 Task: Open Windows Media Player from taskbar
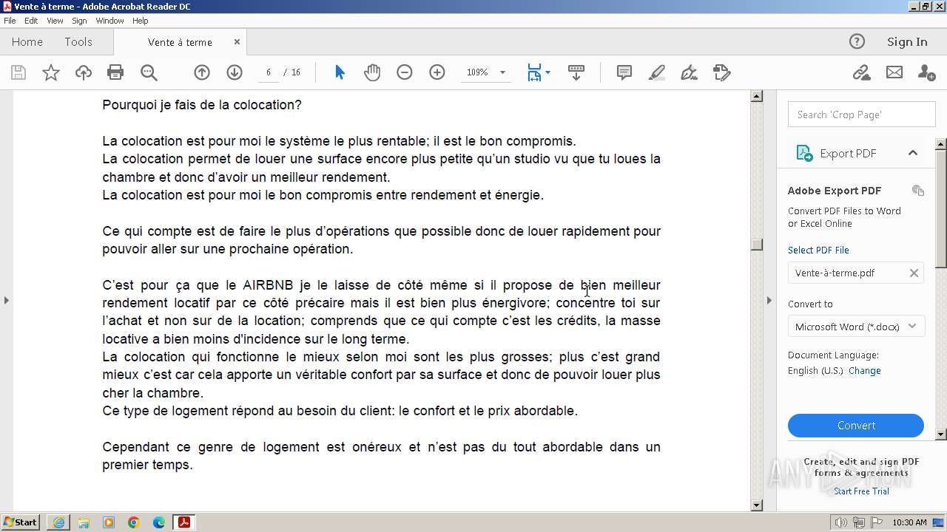coord(109,522)
